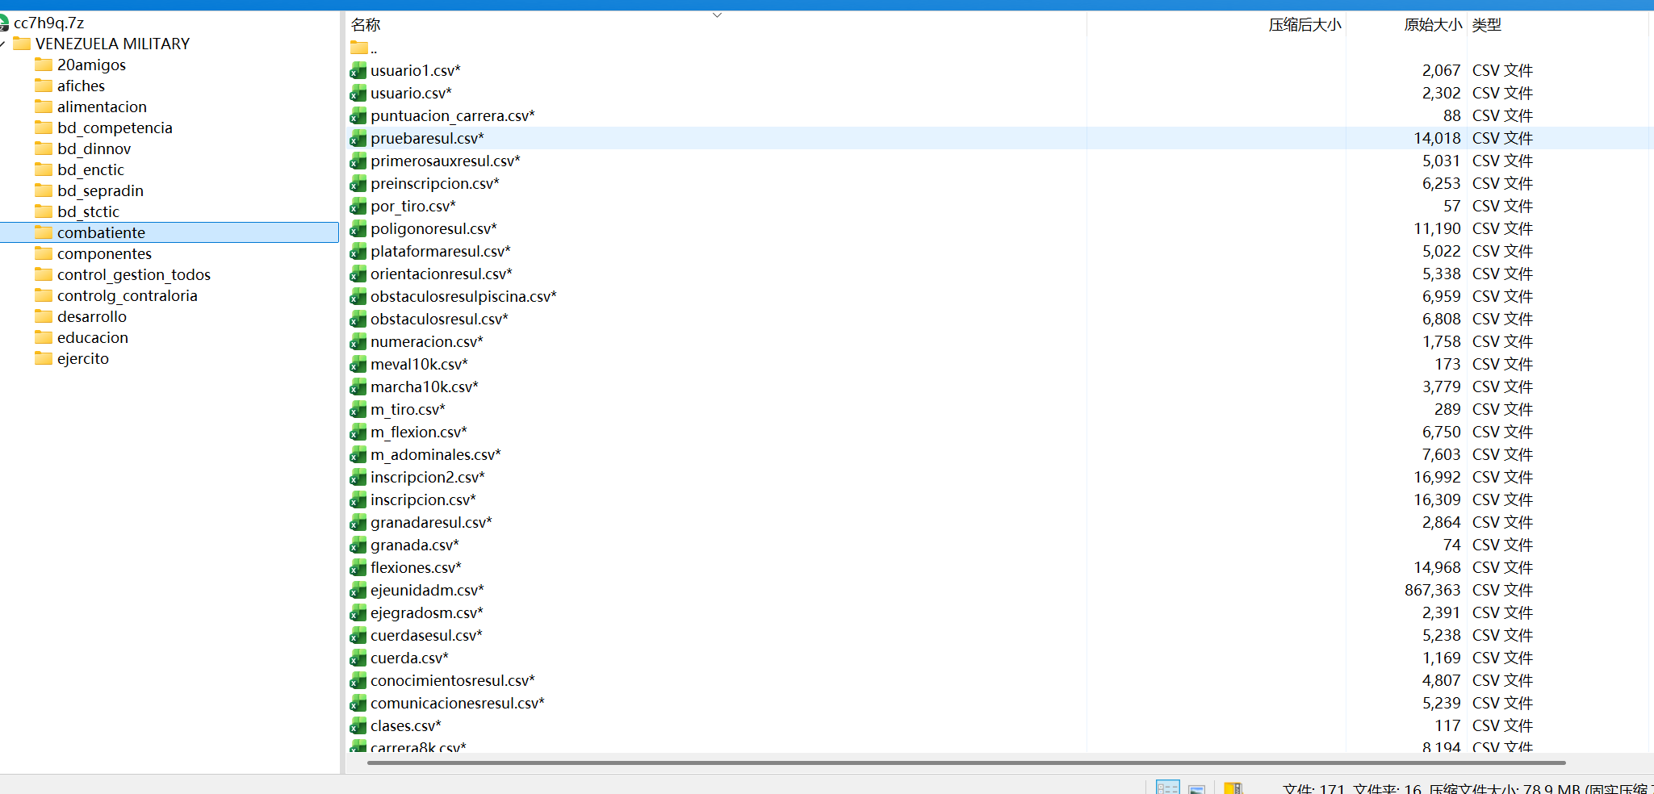Select the desarrollo folder

(92, 316)
